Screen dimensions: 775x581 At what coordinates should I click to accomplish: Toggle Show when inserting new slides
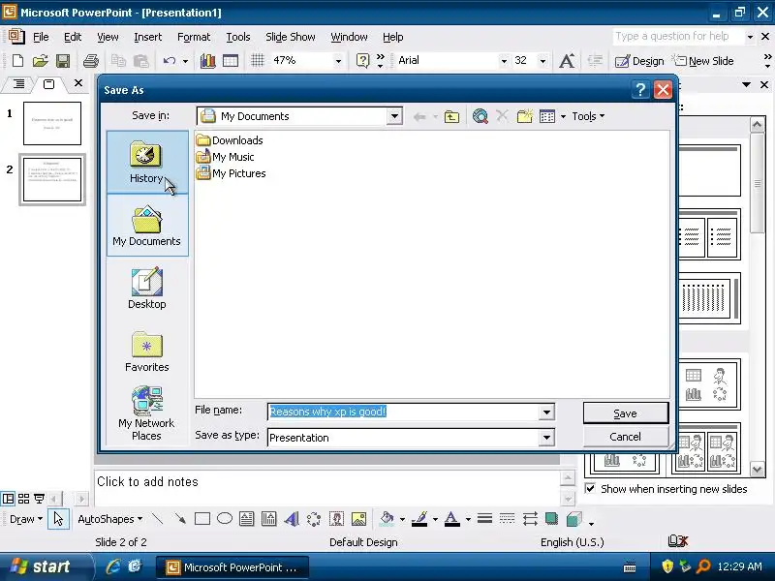click(x=590, y=489)
